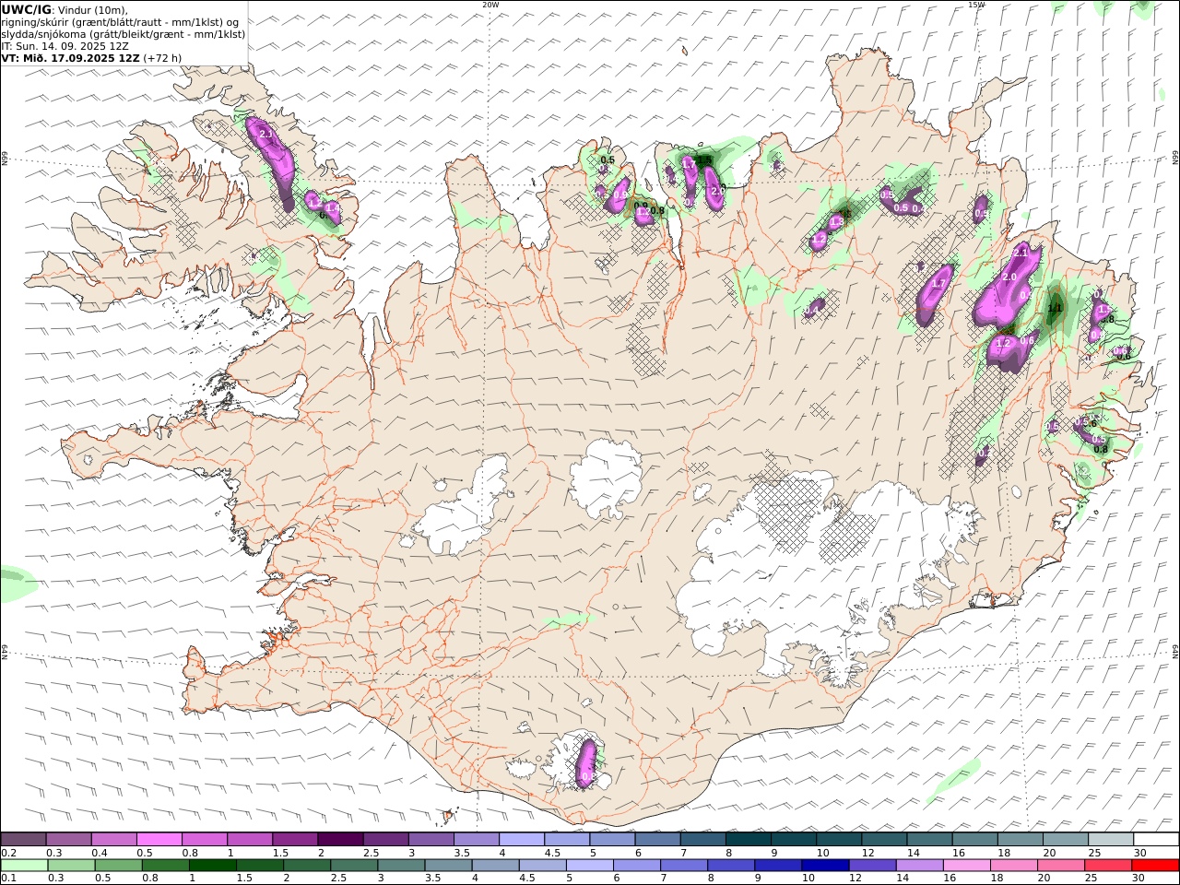Click the bright pink 0.5 swatch in purple legend
The width and height of the screenshot is (1180, 885).
(159, 840)
